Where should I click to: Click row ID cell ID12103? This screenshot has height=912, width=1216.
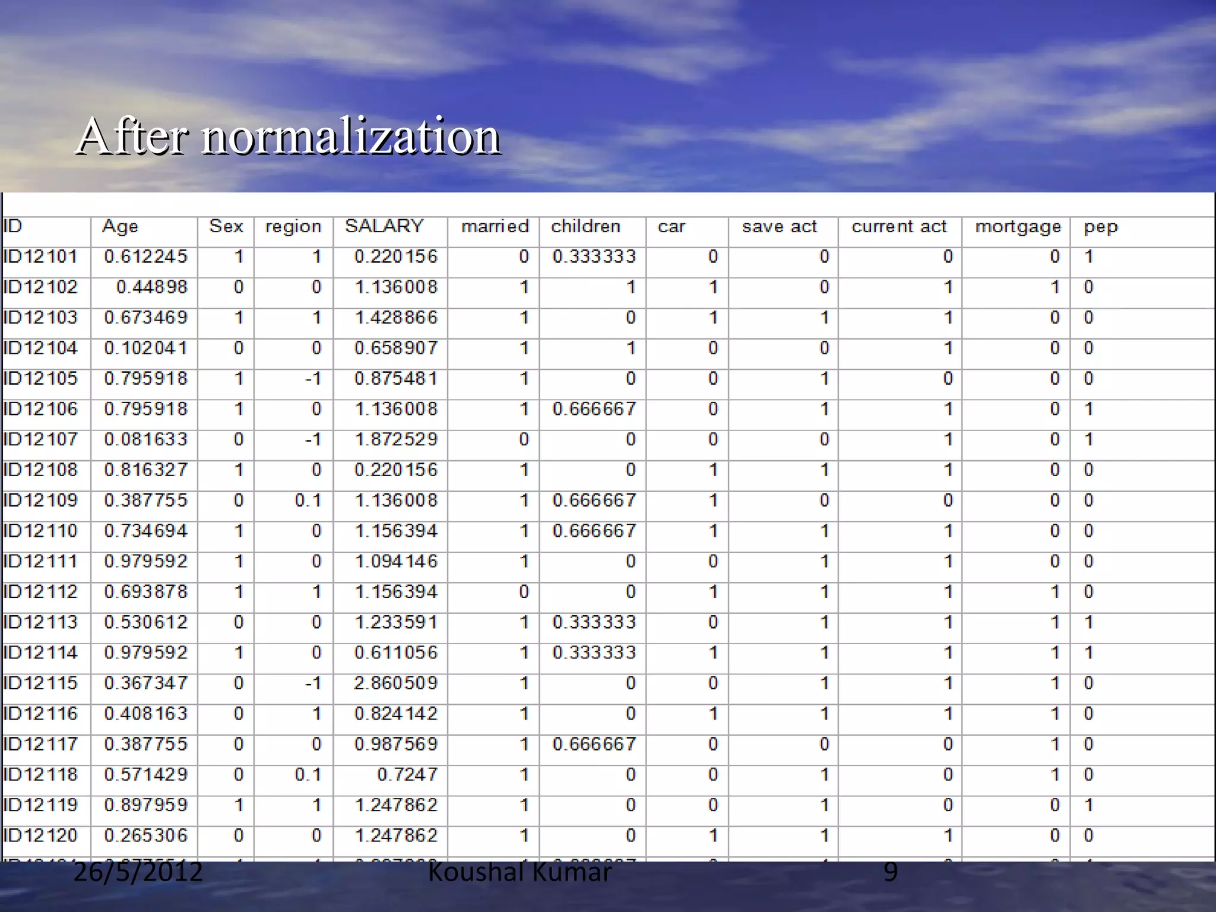pos(40,318)
